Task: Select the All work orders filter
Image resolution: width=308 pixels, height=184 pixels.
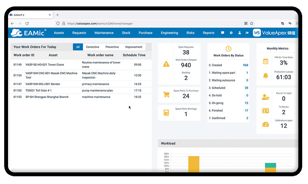Action: coord(78,47)
